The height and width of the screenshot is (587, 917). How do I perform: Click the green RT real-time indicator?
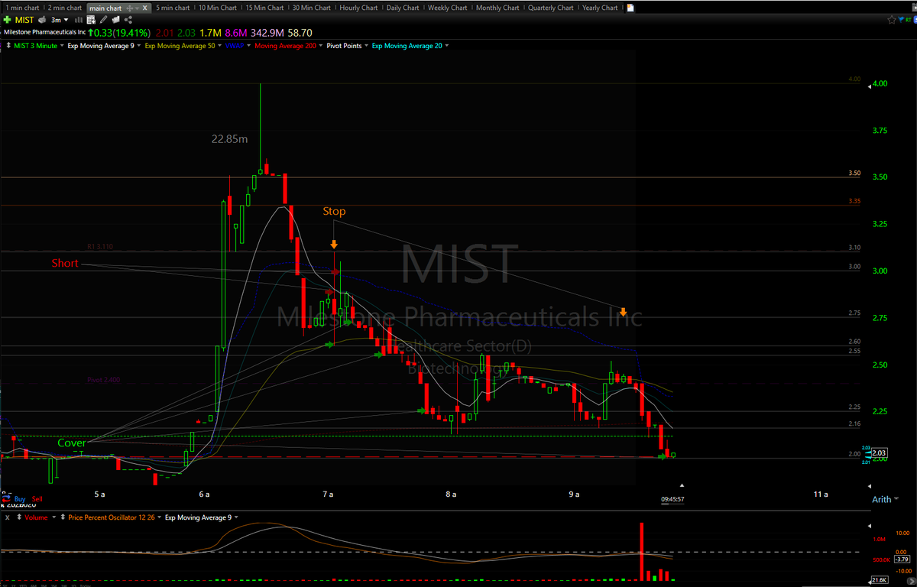click(x=909, y=20)
